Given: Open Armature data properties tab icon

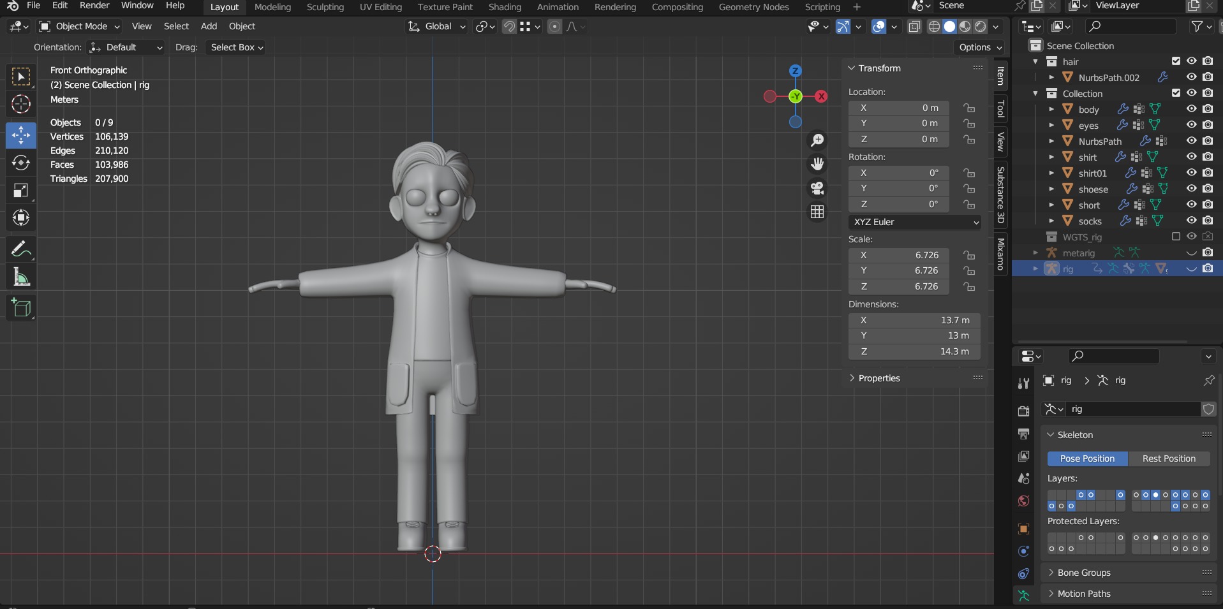Looking at the screenshot, I should (x=1024, y=596).
